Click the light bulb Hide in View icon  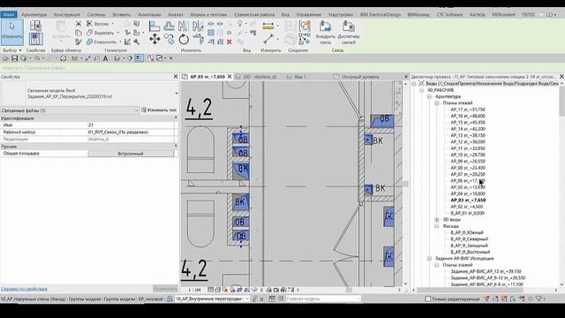click(x=239, y=24)
